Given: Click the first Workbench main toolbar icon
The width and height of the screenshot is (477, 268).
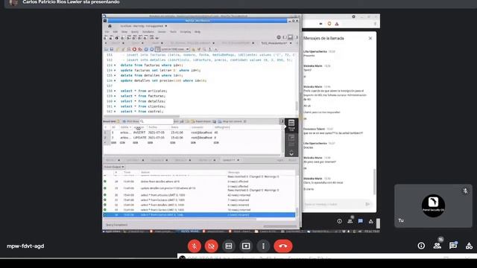Looking at the screenshot, I should [x=105, y=38].
